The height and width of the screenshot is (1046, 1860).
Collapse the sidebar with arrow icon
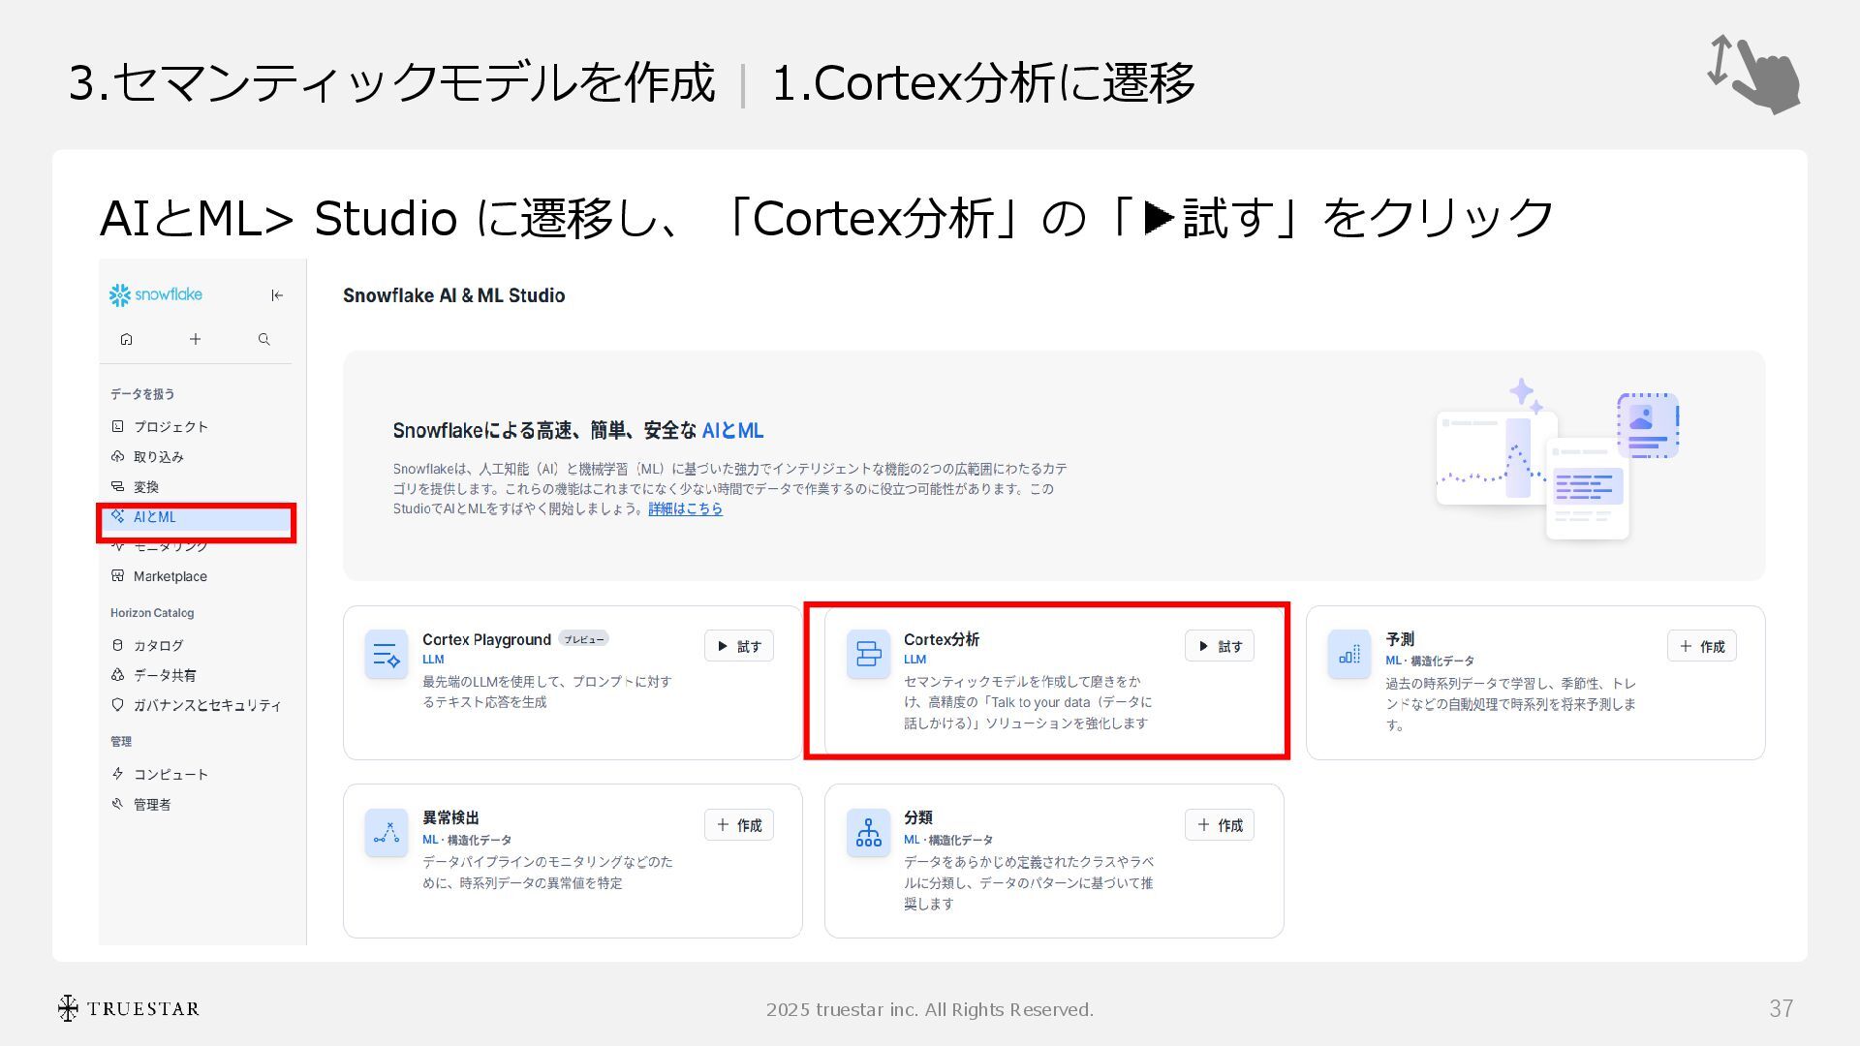point(277,295)
